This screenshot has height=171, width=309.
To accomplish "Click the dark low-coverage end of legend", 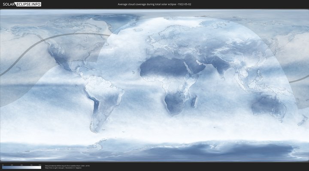I will pyautogui.click(x=3, y=168).
